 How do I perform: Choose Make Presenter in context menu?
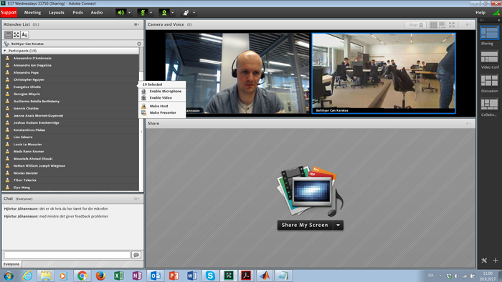(162, 113)
